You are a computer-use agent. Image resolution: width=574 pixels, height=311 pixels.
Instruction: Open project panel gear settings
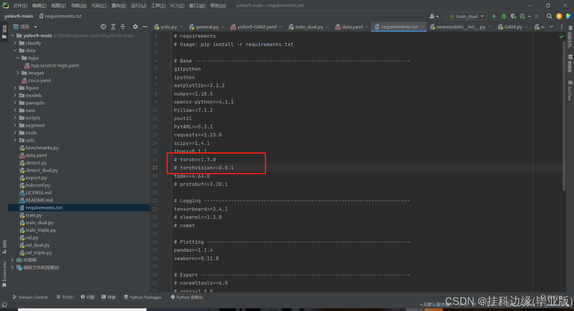click(x=135, y=27)
